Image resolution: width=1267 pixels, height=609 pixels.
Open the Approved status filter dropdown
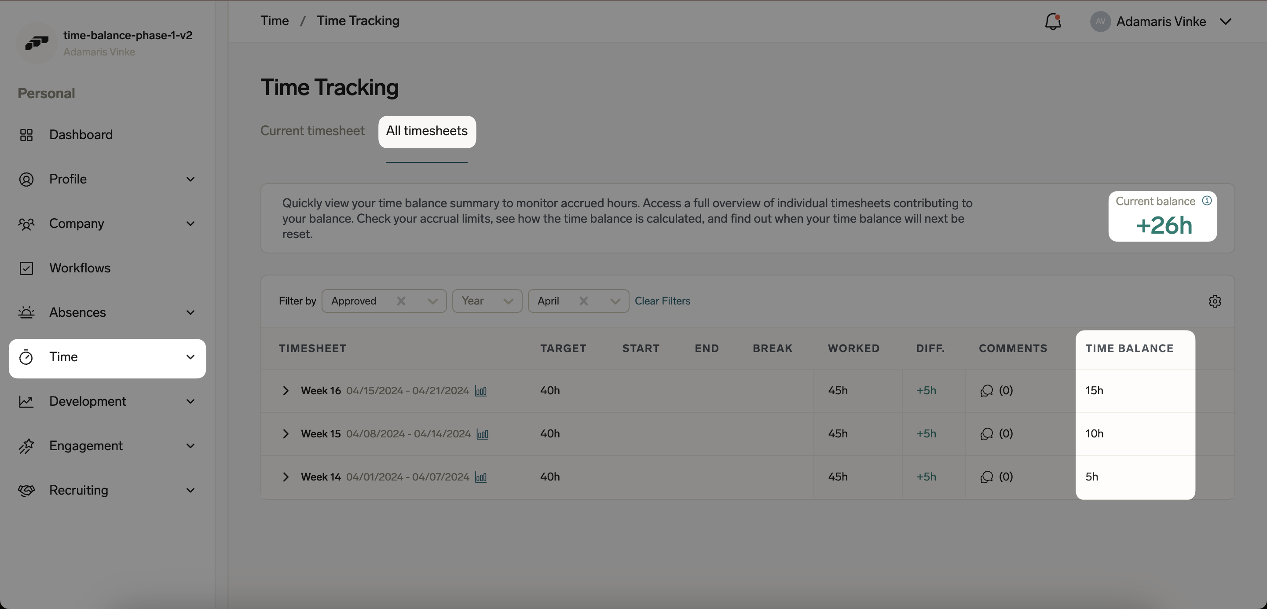pyautogui.click(x=433, y=301)
